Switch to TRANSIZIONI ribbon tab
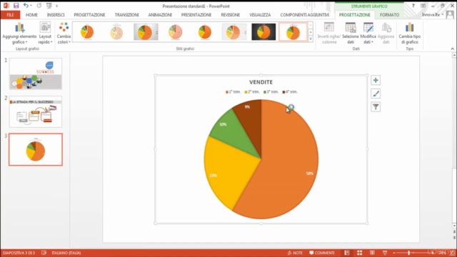 coord(127,14)
